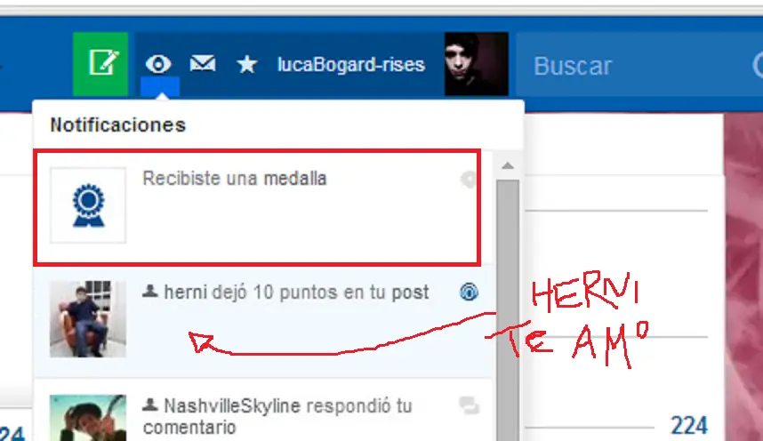The height and width of the screenshot is (441, 763).
Task: Click the green create post icon
Action: tap(100, 64)
